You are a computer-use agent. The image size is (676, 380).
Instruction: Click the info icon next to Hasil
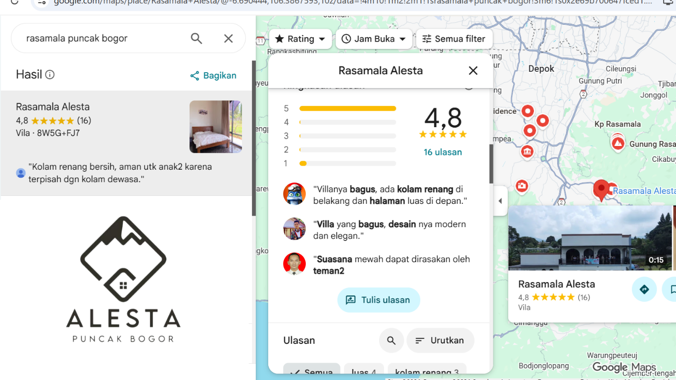pos(50,75)
